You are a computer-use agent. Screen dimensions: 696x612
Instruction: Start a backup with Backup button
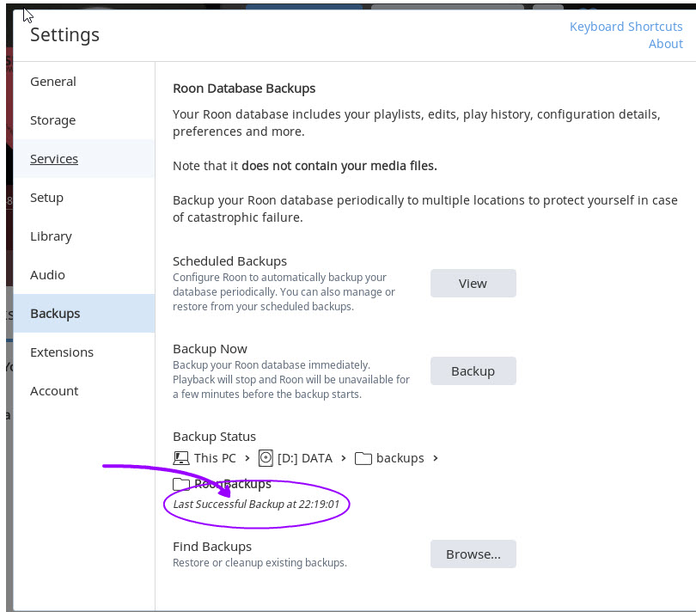pyautogui.click(x=473, y=370)
